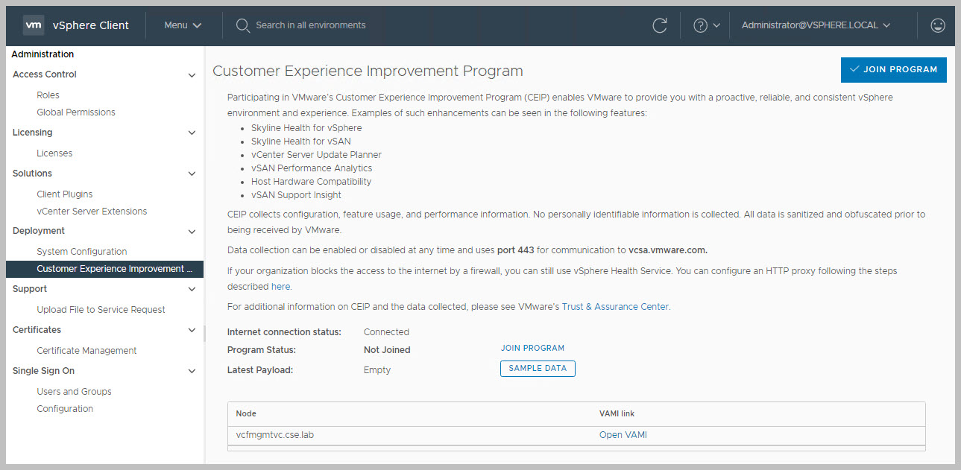This screenshot has width=961, height=470.
Task: Collapse the Single Sign On section
Action: point(192,372)
